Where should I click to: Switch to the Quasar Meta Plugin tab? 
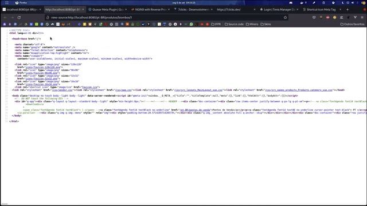[107, 10]
